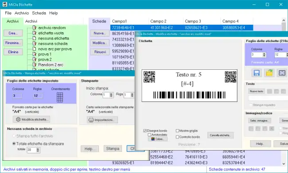Enable the Controllo bordo checkbox
Viewport: 288px width, 173px height.
tap(177, 137)
